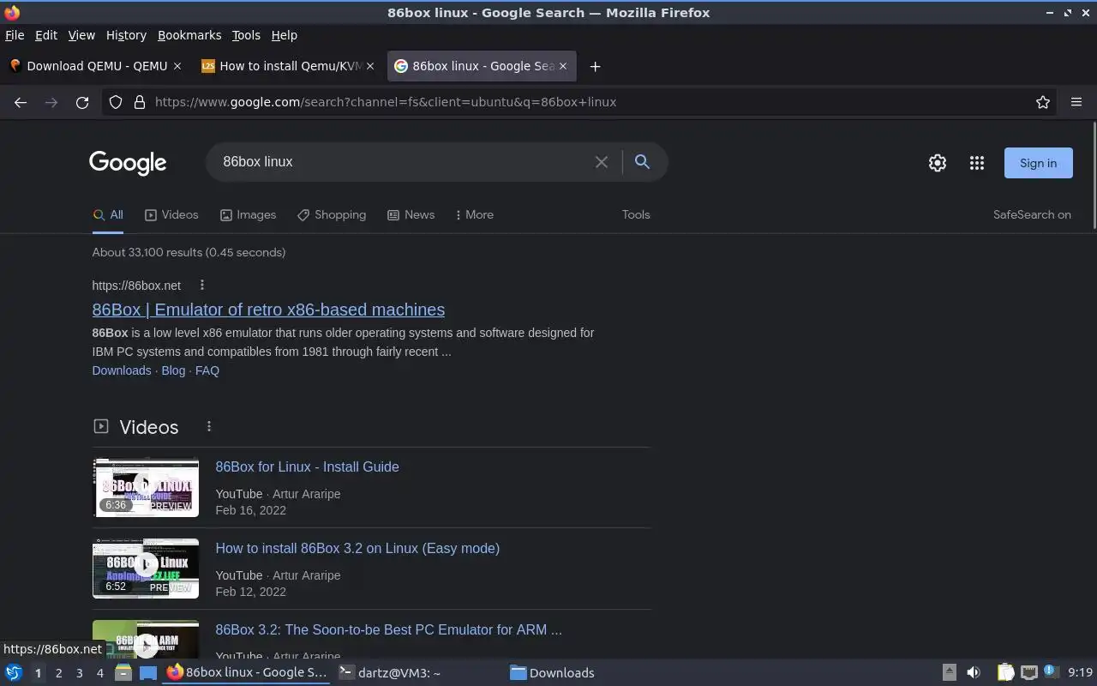The height and width of the screenshot is (686, 1097).
Task: Switch to workspace 3
Action: [x=79, y=673]
